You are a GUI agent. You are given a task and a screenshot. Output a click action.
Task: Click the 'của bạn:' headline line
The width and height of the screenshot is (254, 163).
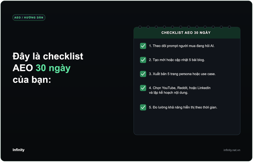(32, 80)
